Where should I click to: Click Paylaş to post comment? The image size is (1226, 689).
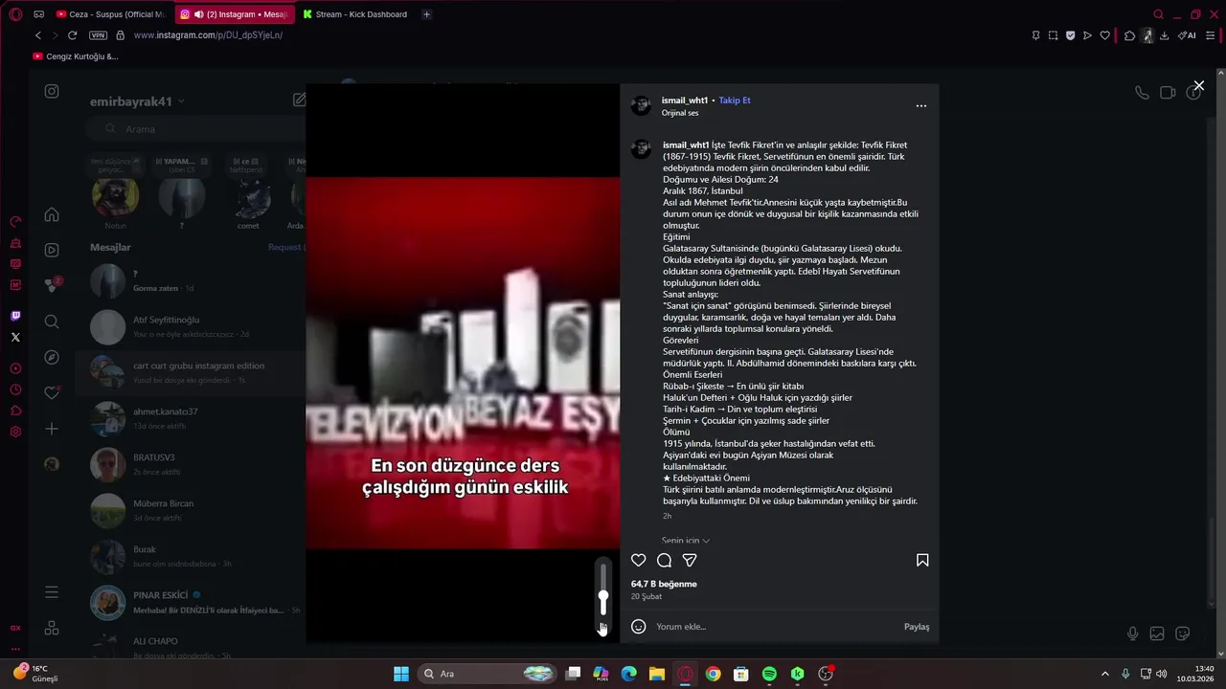tap(917, 627)
